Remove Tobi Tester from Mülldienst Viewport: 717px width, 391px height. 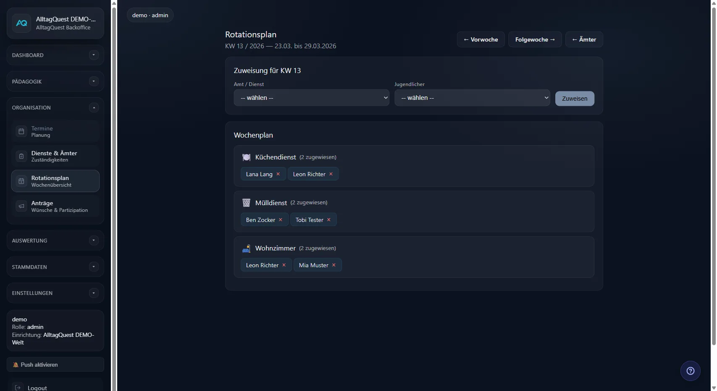click(x=329, y=220)
